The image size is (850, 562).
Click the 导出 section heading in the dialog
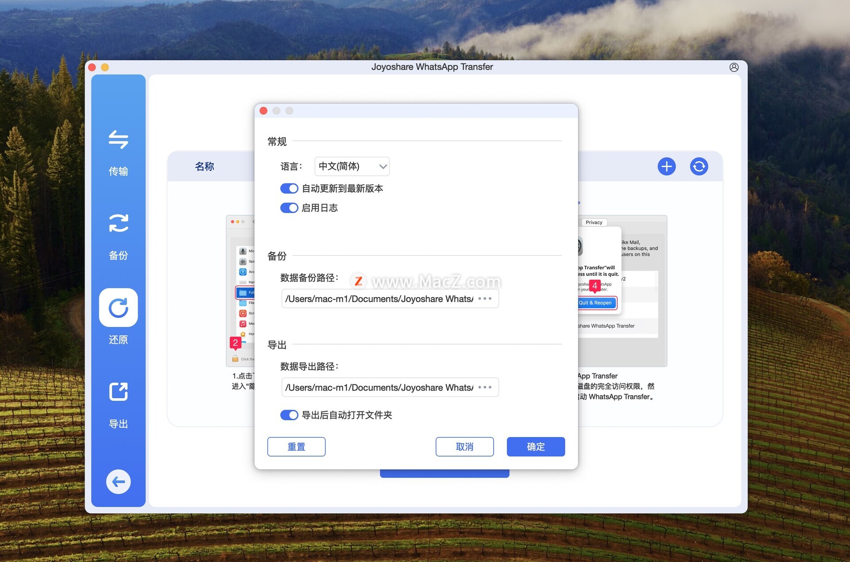(277, 345)
